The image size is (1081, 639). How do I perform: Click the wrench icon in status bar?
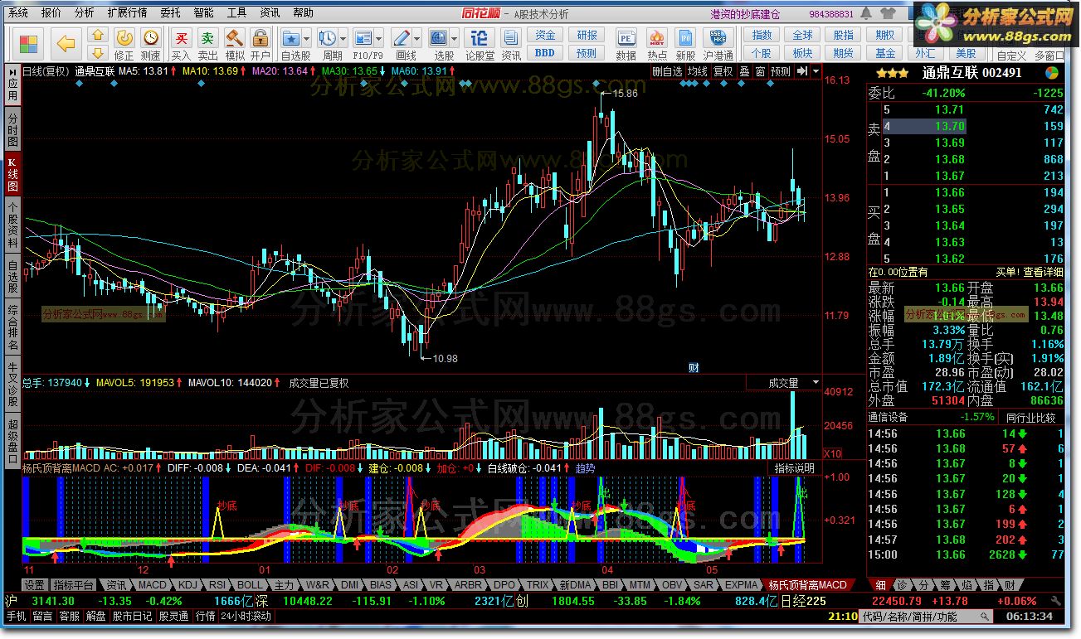click(x=1054, y=600)
